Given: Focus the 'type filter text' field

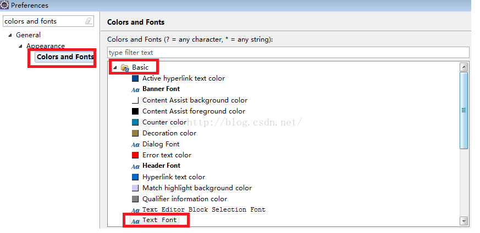Looking at the screenshot, I should [x=288, y=53].
